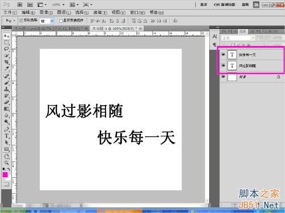Close the 100% RGB/8 document tab

coord(140,28)
